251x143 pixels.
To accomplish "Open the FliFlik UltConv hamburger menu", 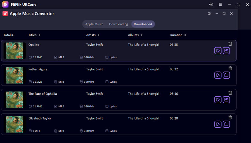I will pos(220,4).
